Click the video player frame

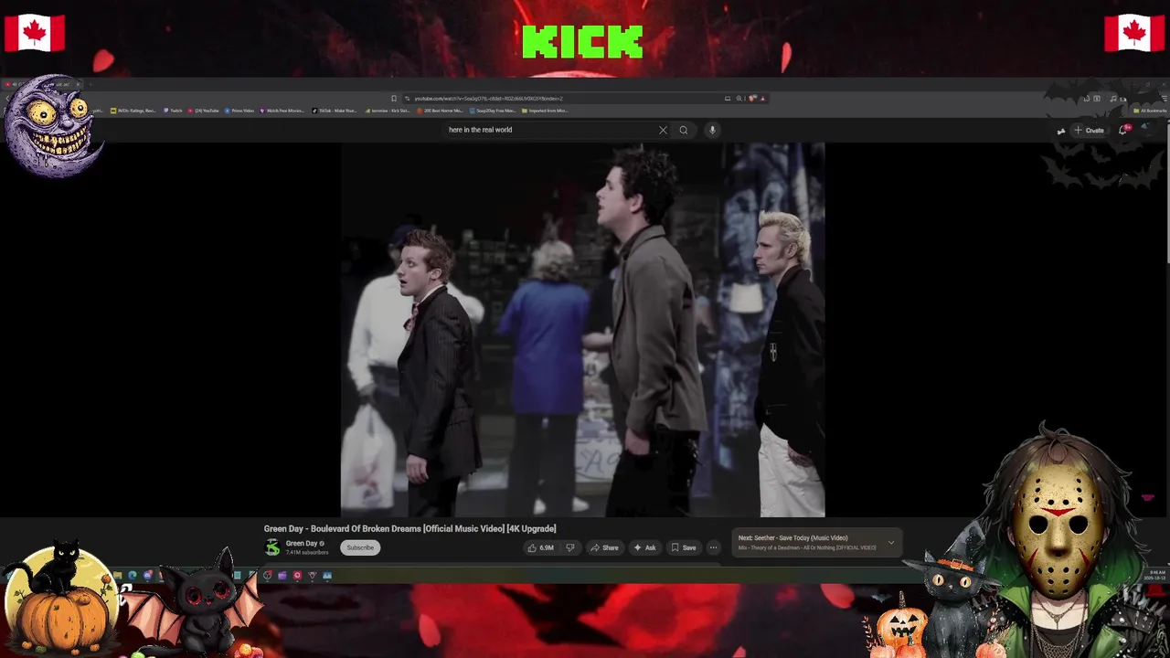583,330
